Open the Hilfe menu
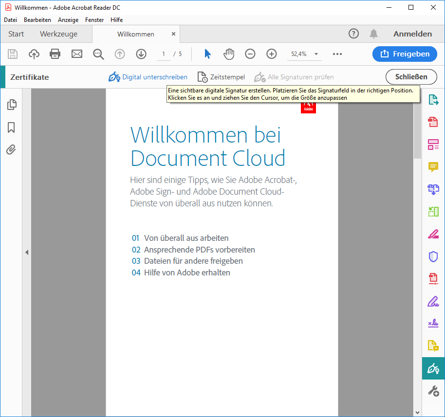Image resolution: width=445 pixels, height=417 pixels. 117,20
